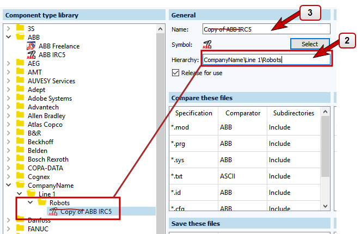Click the Cognex folder icon

(20, 176)
